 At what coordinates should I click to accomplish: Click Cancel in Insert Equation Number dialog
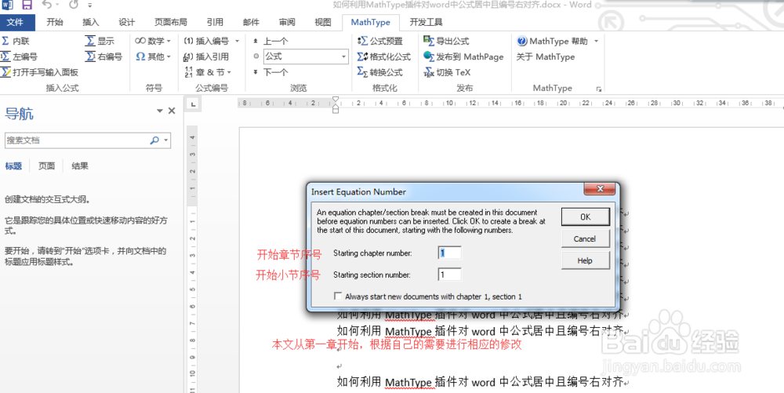point(586,239)
